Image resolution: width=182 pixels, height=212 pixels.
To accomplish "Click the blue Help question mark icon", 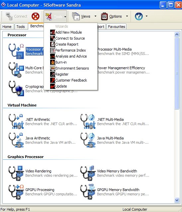I will (139, 16).
